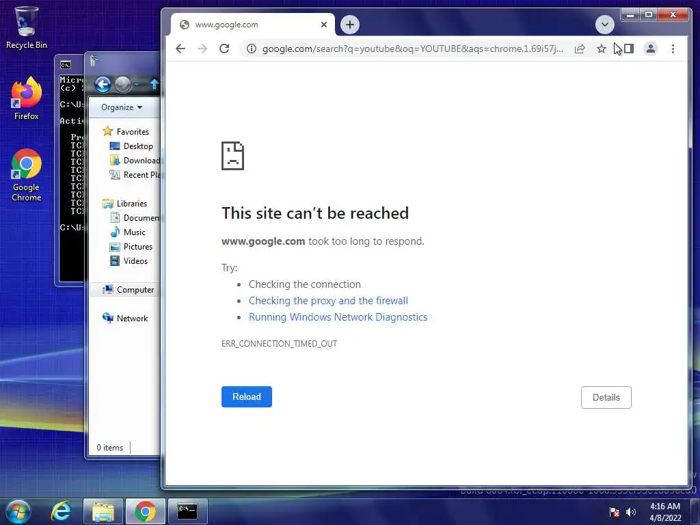Switch to Command Prompt via taskbar icon
The width and height of the screenshot is (700, 525).
click(x=187, y=511)
